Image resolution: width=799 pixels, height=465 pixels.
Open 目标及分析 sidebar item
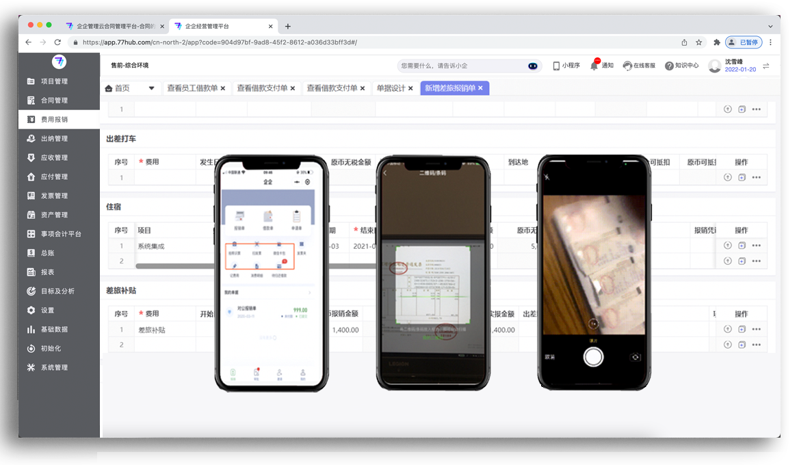point(57,291)
